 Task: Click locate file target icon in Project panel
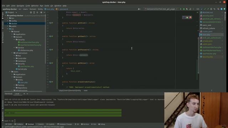click(x=31, y=12)
